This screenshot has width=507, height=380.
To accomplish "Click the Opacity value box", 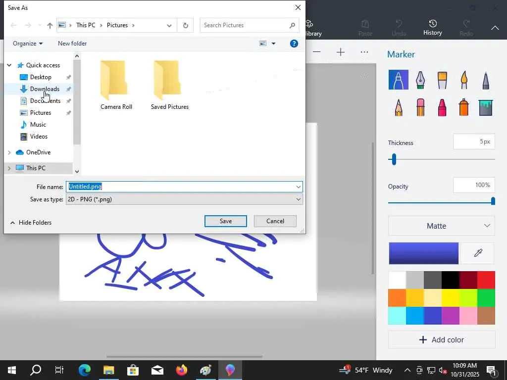I will 474,185.
